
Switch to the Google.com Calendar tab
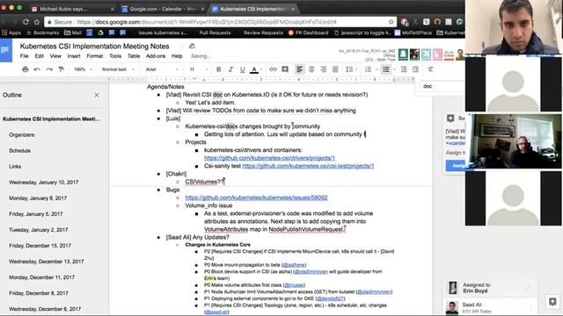[x=163, y=9]
